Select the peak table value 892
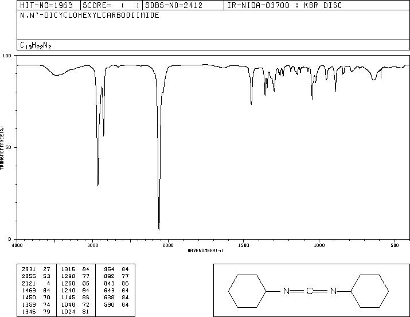The image size is (410, 317). (109, 276)
